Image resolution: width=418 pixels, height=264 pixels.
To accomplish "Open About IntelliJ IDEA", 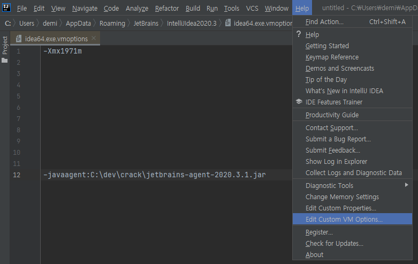I will click(352, 254).
